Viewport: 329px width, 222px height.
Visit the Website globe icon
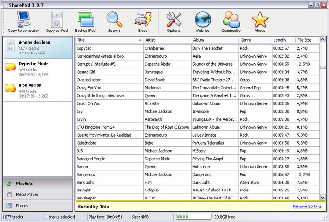click(x=202, y=21)
